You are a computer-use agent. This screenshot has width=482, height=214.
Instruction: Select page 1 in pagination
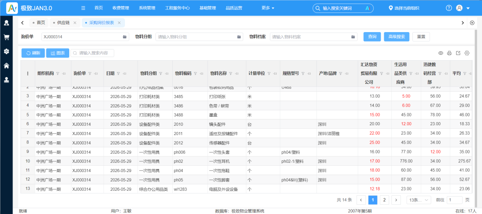coord(373,200)
